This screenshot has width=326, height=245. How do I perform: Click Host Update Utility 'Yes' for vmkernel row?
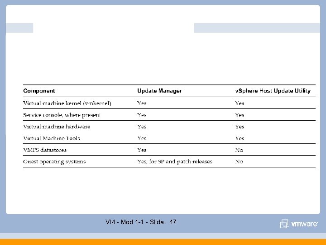click(x=240, y=103)
